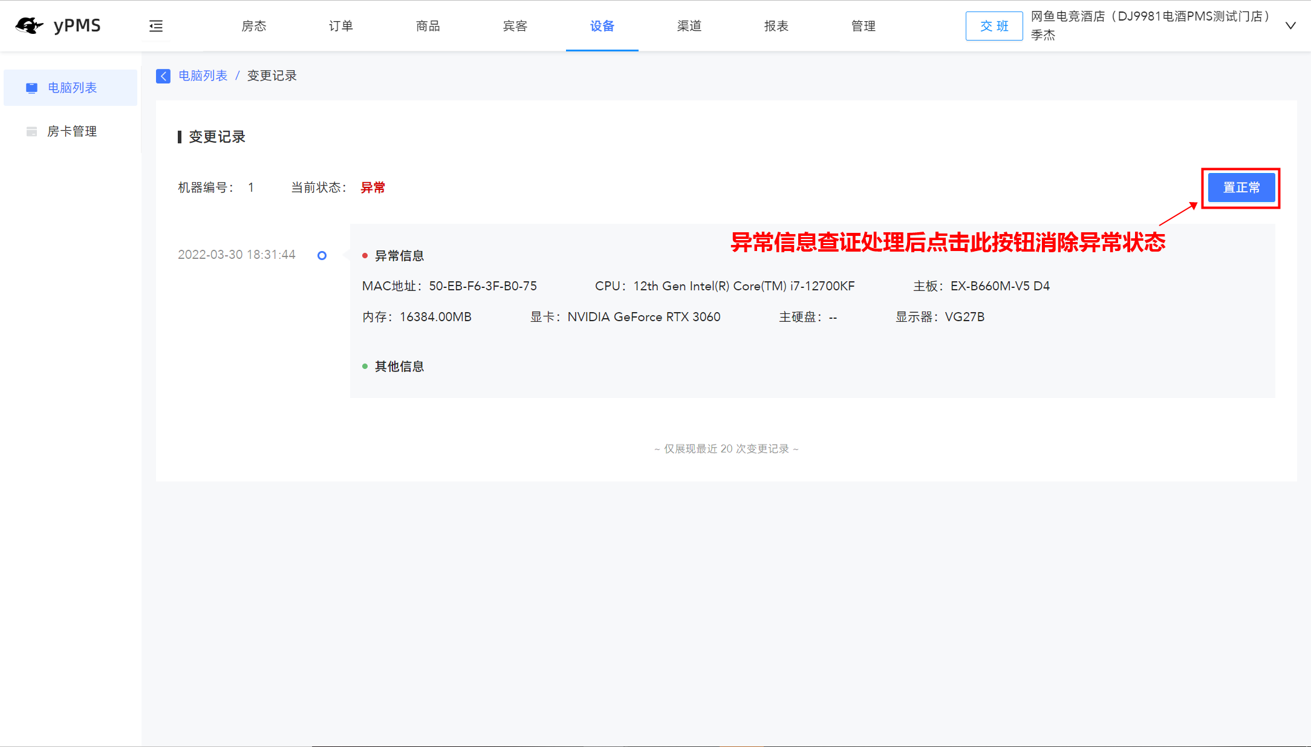Go to 电脑列表 breadcrumb link
The height and width of the screenshot is (747, 1311).
(x=203, y=76)
